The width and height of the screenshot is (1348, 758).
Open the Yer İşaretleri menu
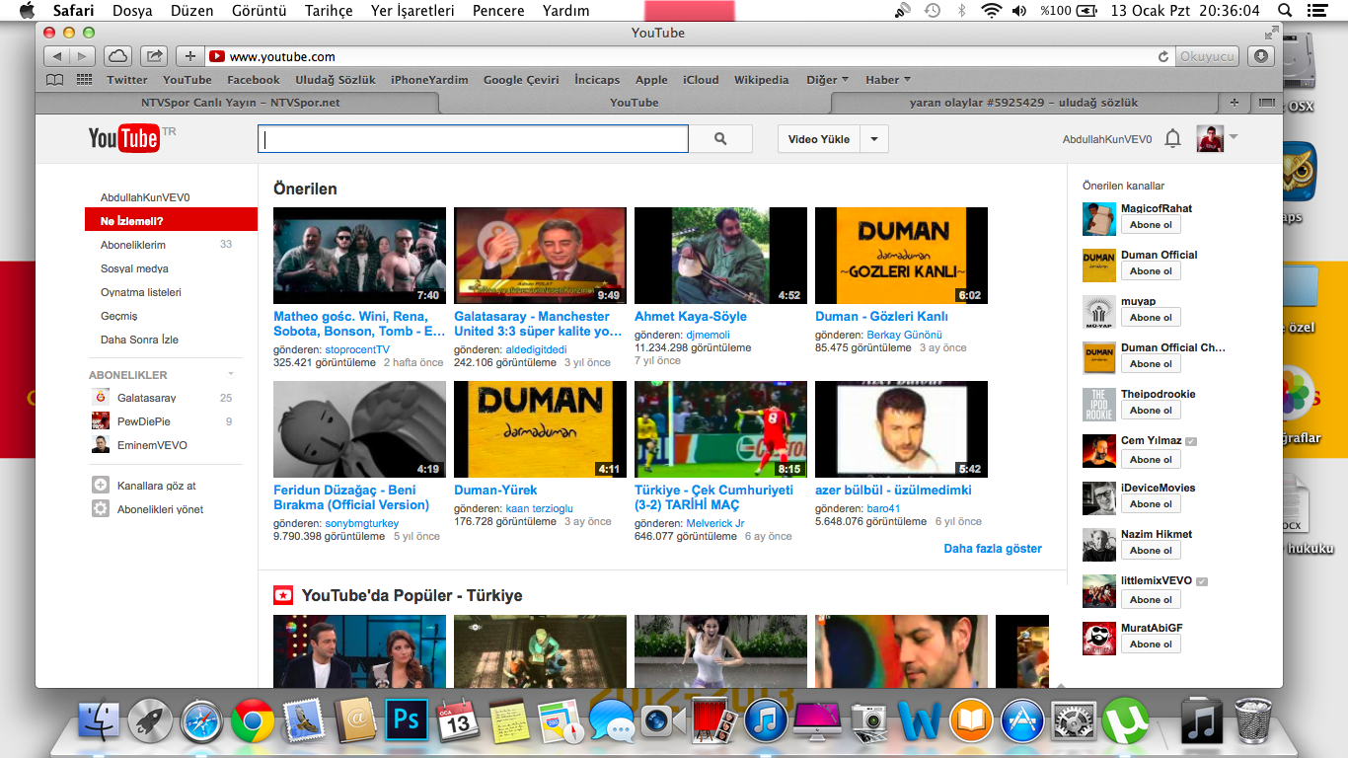coord(412,11)
